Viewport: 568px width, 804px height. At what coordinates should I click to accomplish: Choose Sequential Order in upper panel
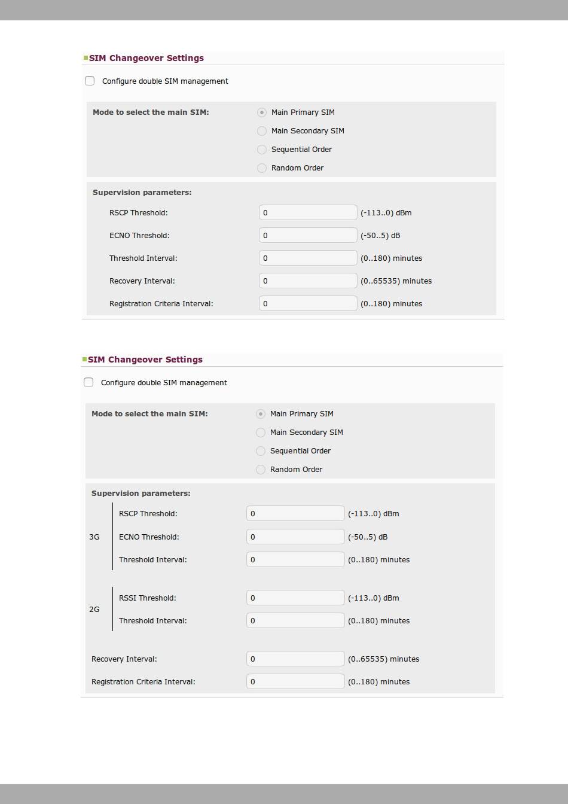262,150
